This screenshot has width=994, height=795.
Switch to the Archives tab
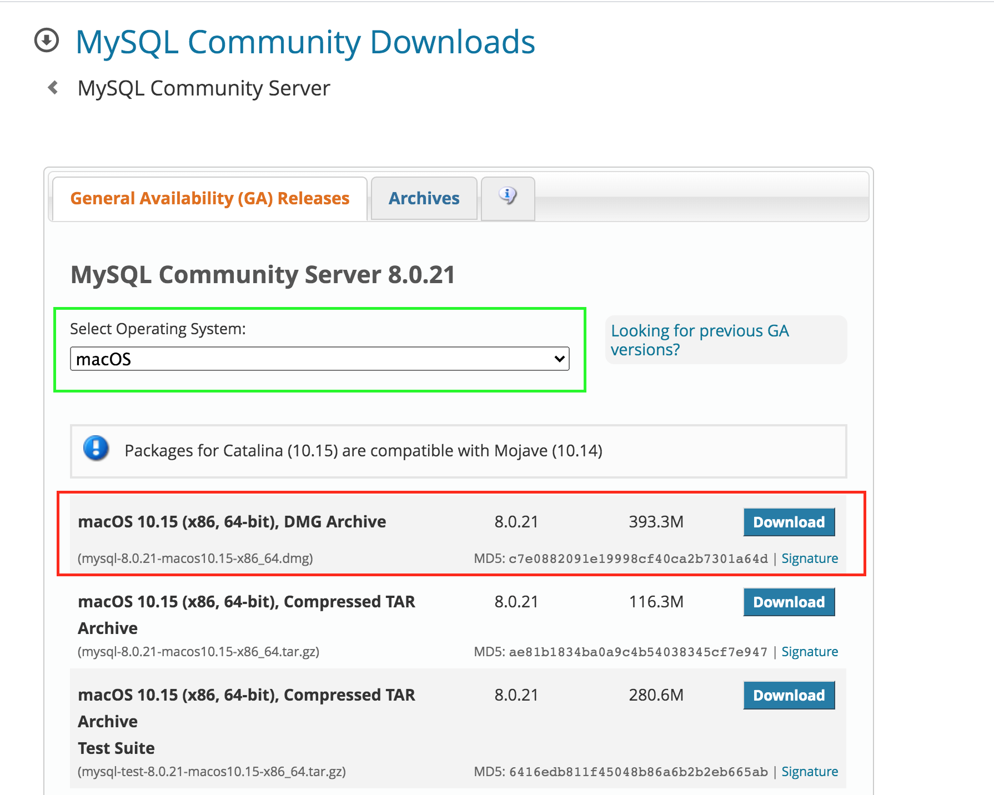tap(424, 198)
